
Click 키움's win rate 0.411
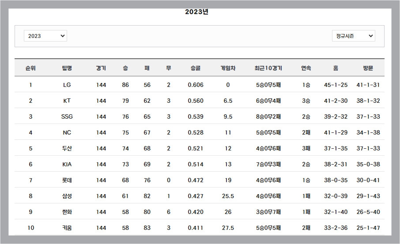(x=196, y=228)
